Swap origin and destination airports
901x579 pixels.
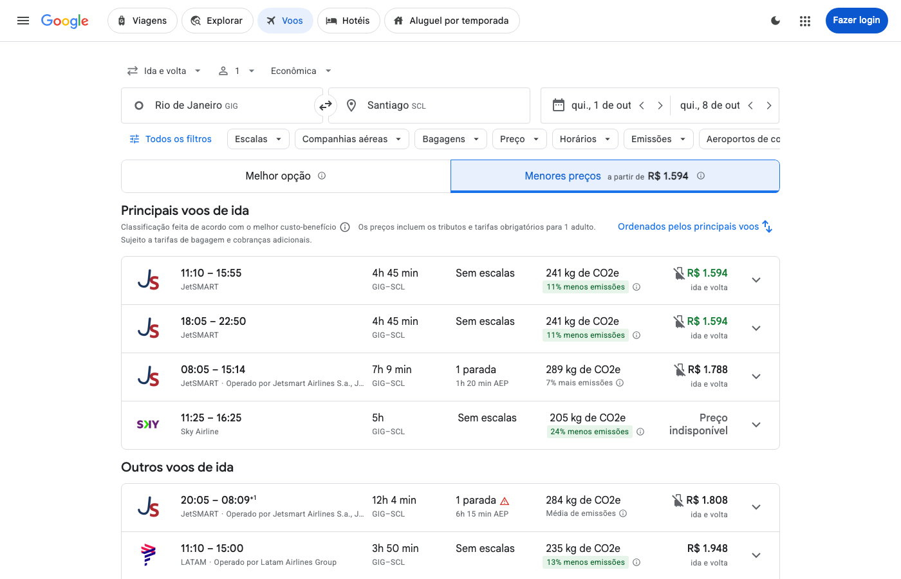(326, 106)
